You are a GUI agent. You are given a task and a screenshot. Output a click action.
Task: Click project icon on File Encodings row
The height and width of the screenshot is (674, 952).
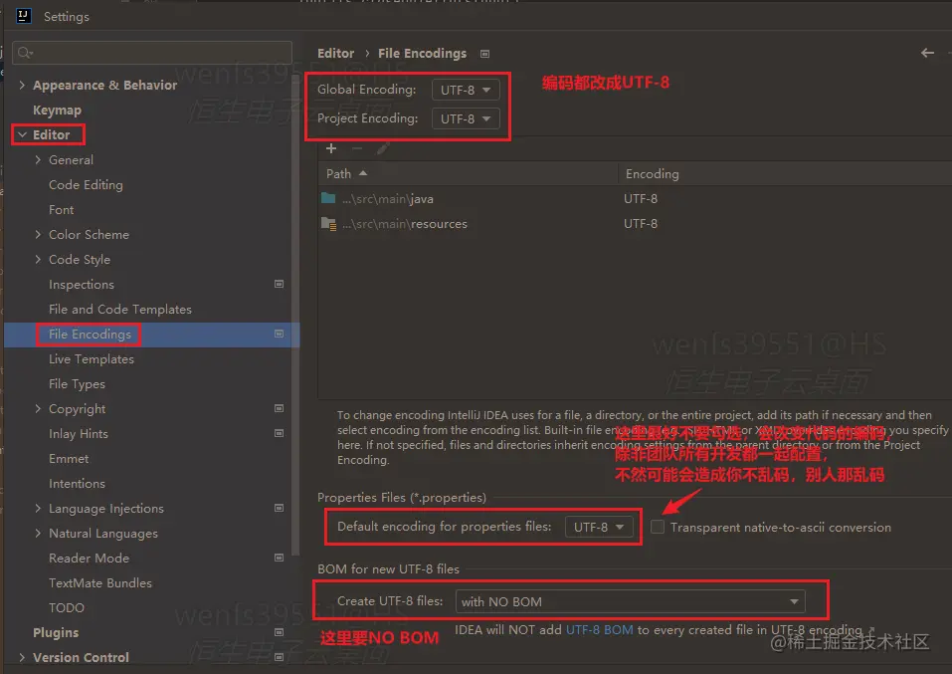click(279, 334)
